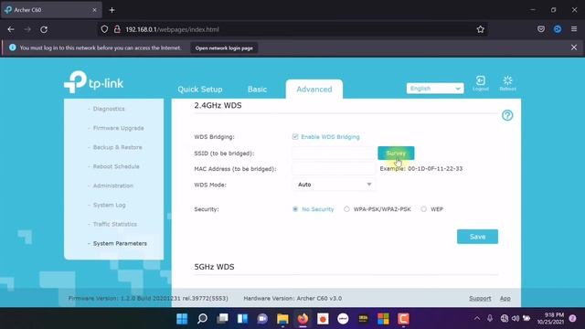Click the shield tracking protection icon
The height and width of the screenshot is (329, 585).
(104, 29)
